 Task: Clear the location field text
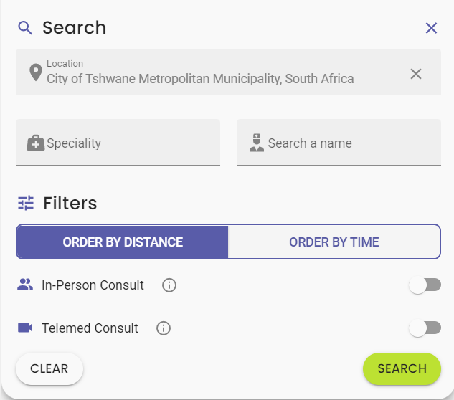coord(416,73)
